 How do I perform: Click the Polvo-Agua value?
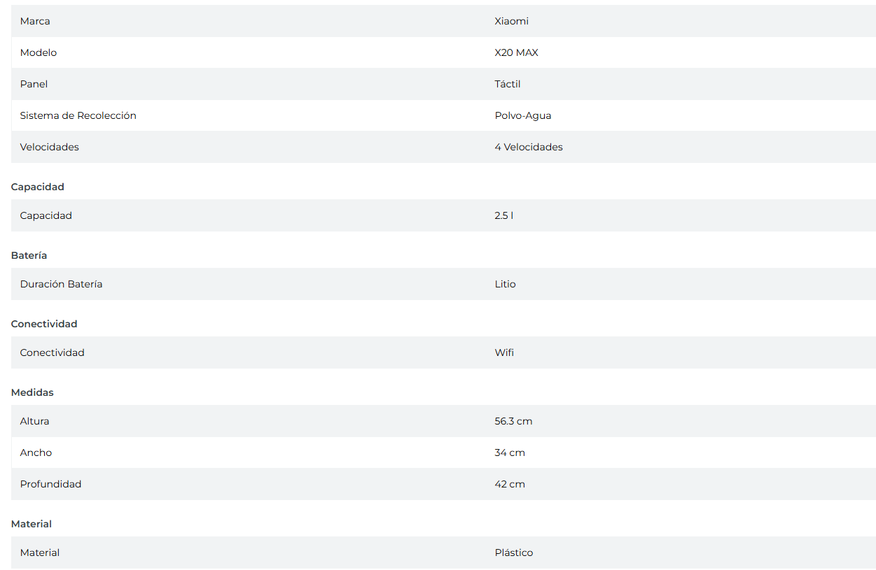click(522, 115)
